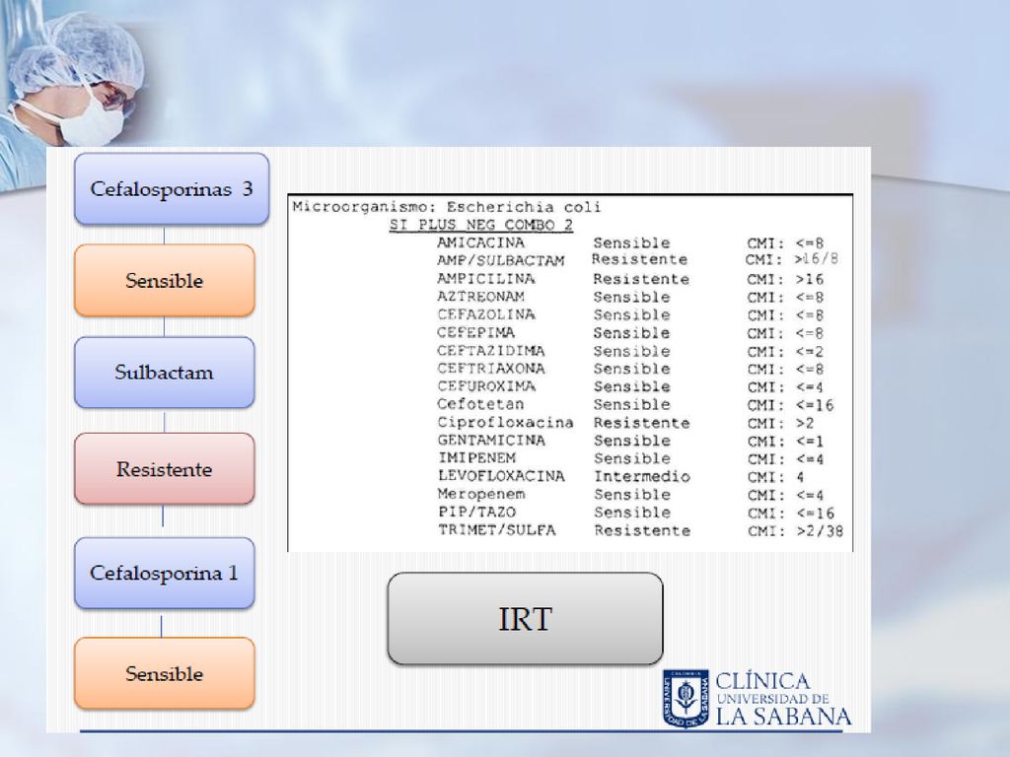The width and height of the screenshot is (1010, 757).
Task: Select the bottom orange Sensible box
Action: (165, 673)
